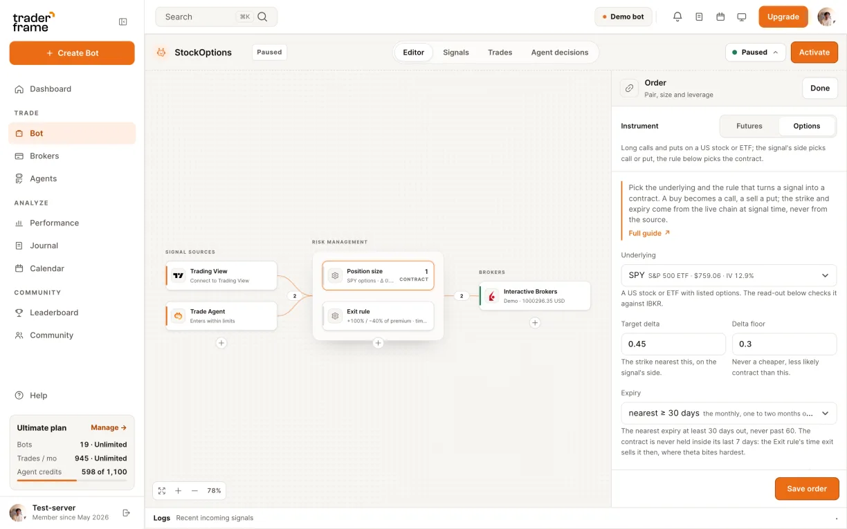847x529 pixels.
Task: Collapse the sidebar panel icon
Action: coord(123,22)
